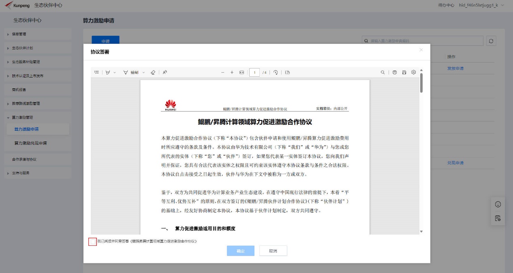This screenshot has height=273, width=513.
Task: Click the 兑现申请 link
Action: 455,163
